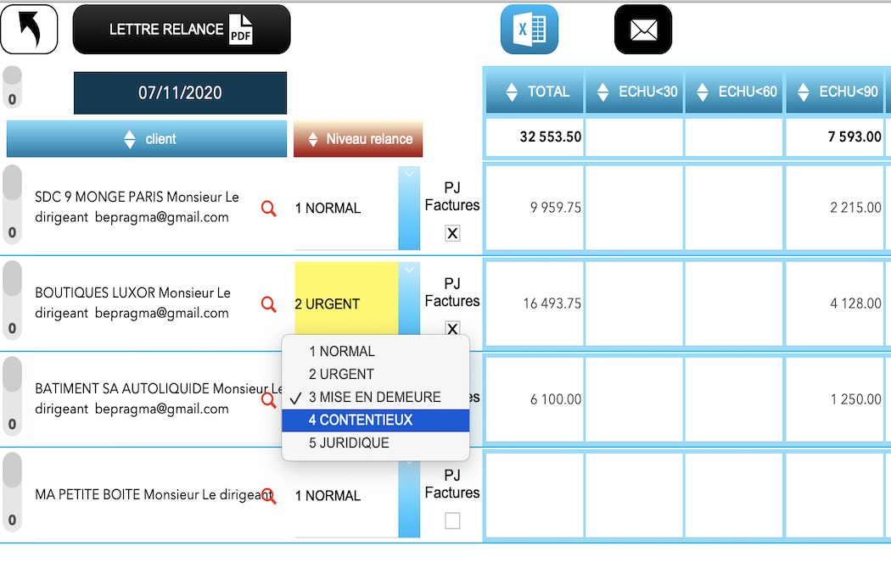Sort by ECHU<60 column
Image resolution: width=891 pixels, height=568 pixels.
click(734, 92)
